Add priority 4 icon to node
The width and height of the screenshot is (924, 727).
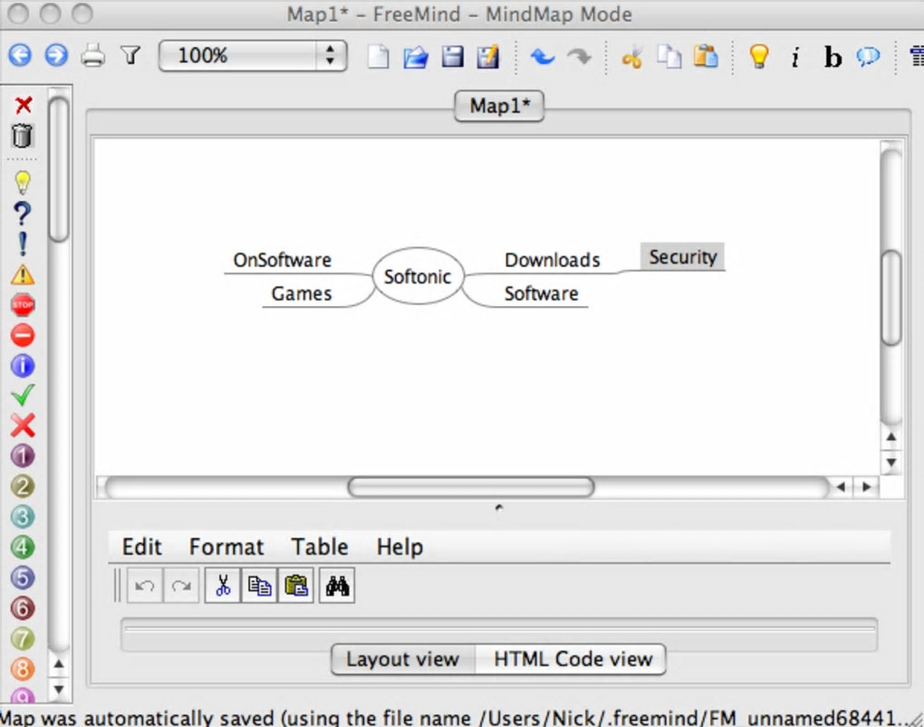[x=23, y=548]
